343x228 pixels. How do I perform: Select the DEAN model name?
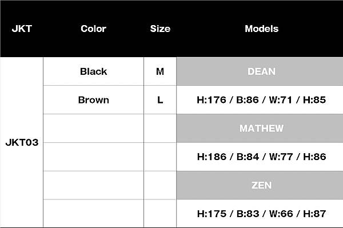[261, 71]
